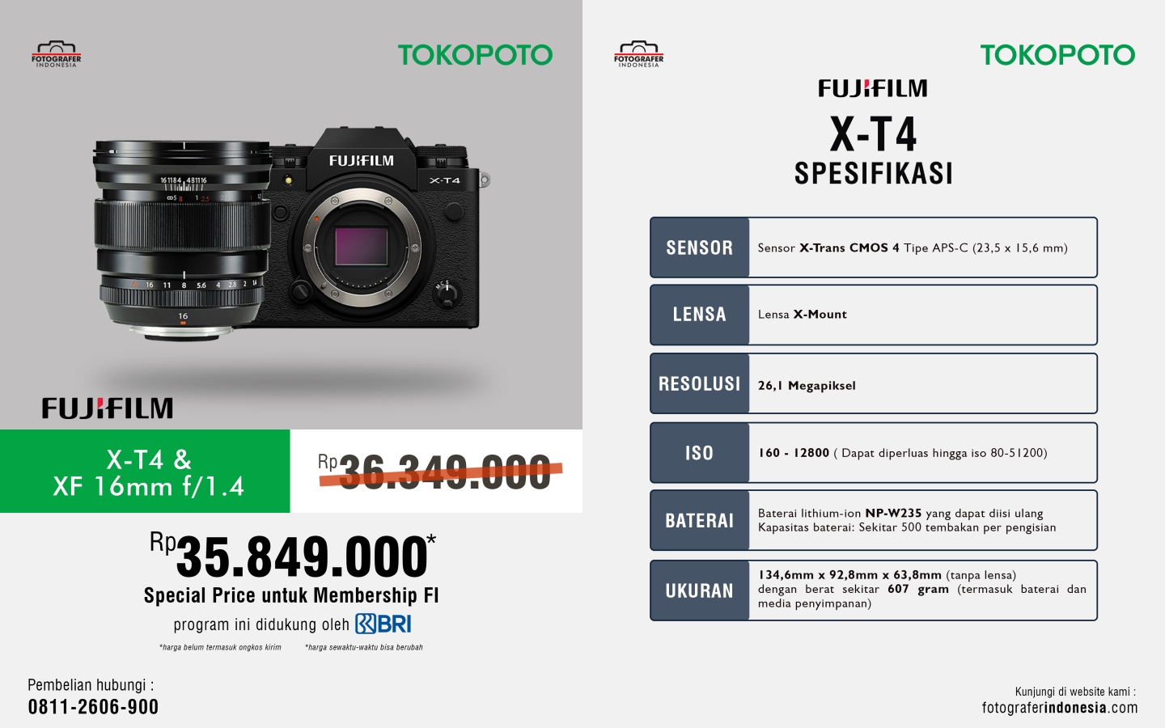Select the ISO specification label

[x=700, y=453]
